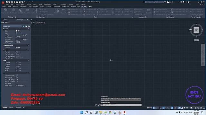Click the Undo arrow in quick access toolbar
The height and width of the screenshot is (115, 206).
point(25,2)
